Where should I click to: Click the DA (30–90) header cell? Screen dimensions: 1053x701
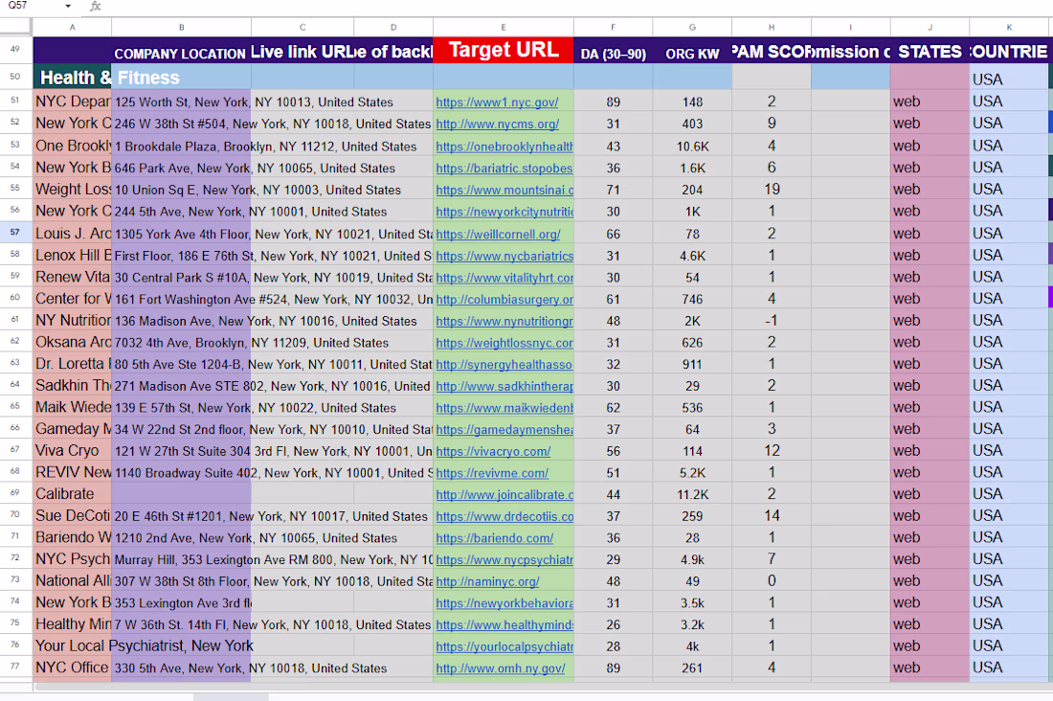tap(613, 53)
